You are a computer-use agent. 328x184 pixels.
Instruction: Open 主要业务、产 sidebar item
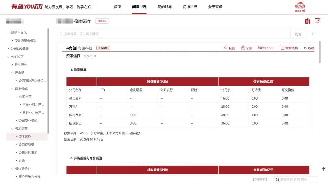[x=33, y=105]
